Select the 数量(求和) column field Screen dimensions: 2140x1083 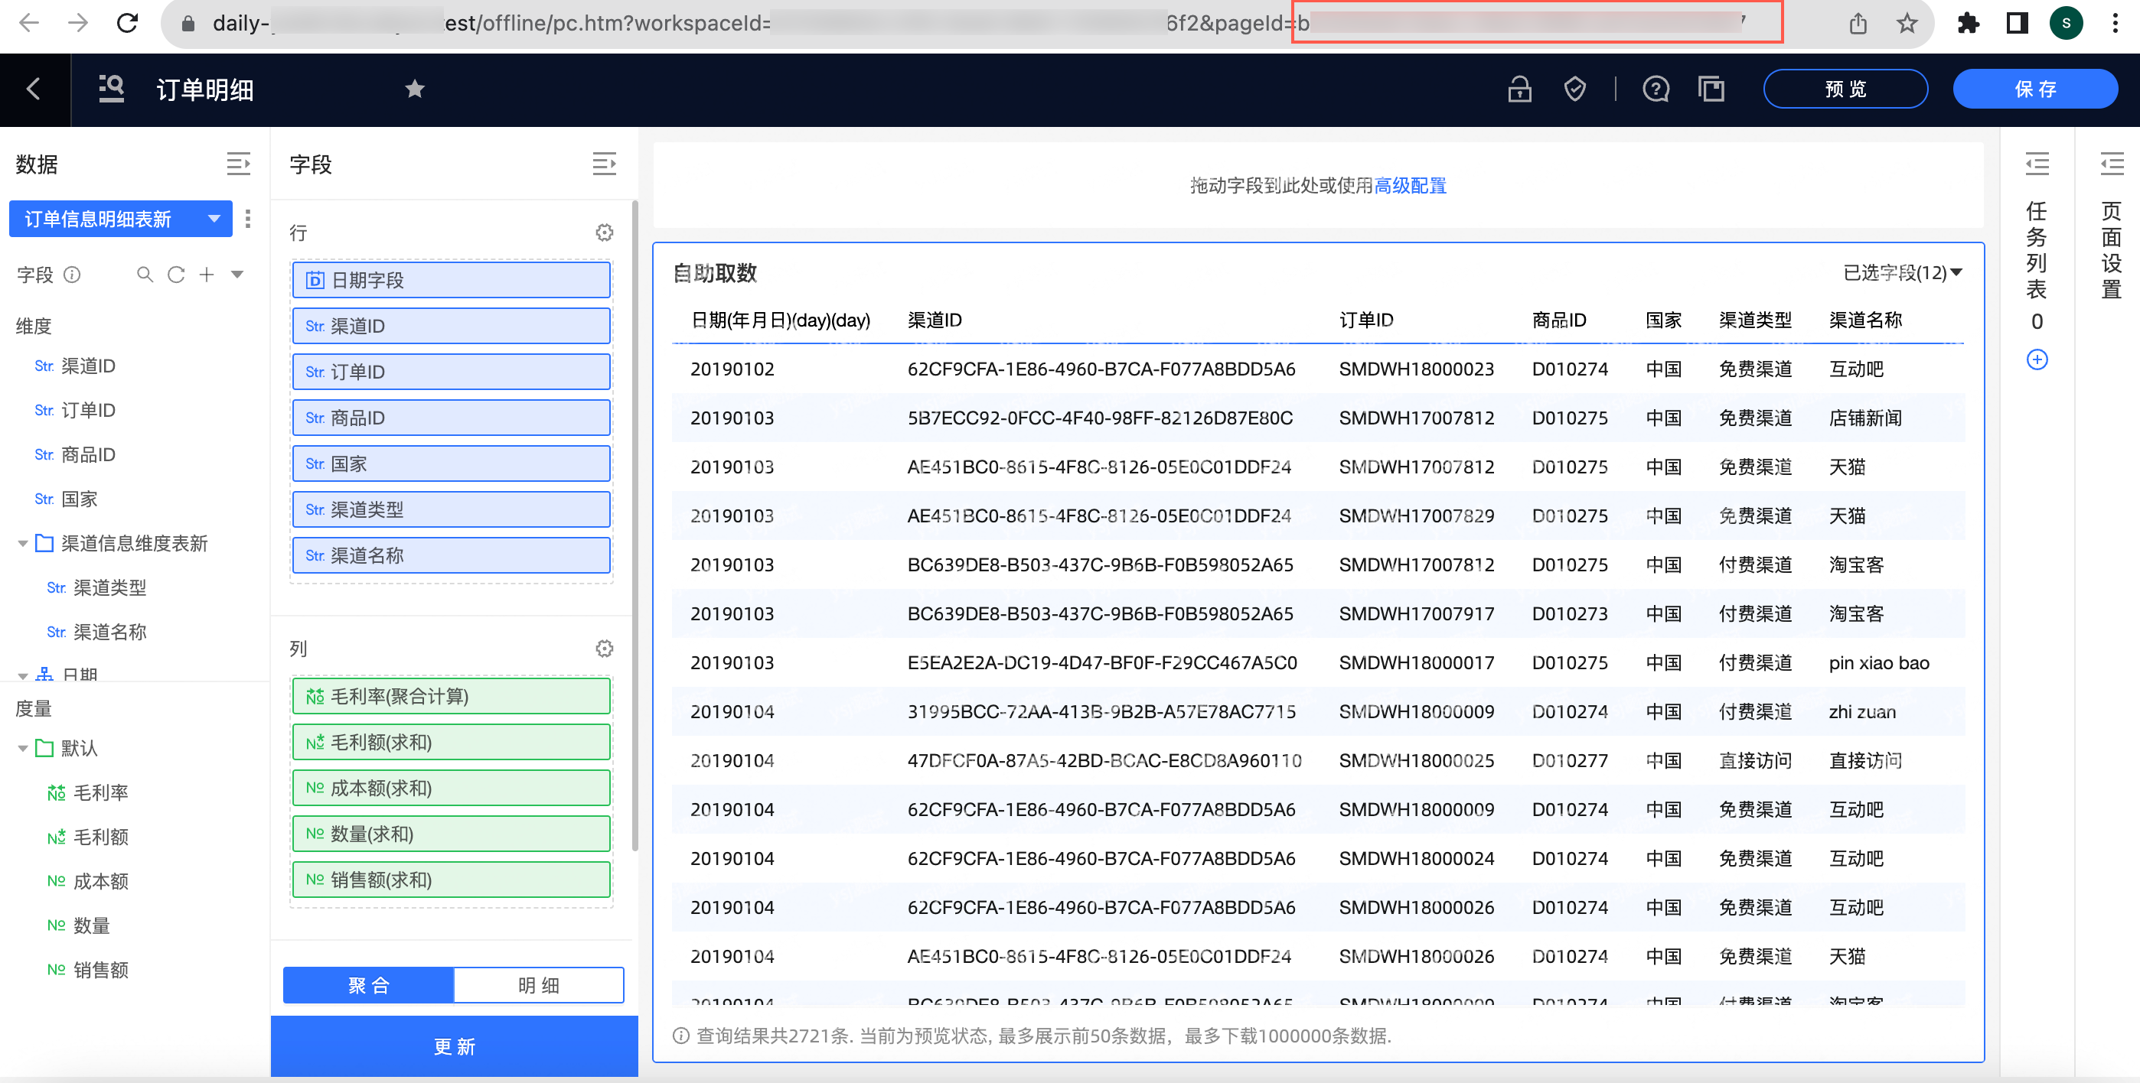[451, 833]
